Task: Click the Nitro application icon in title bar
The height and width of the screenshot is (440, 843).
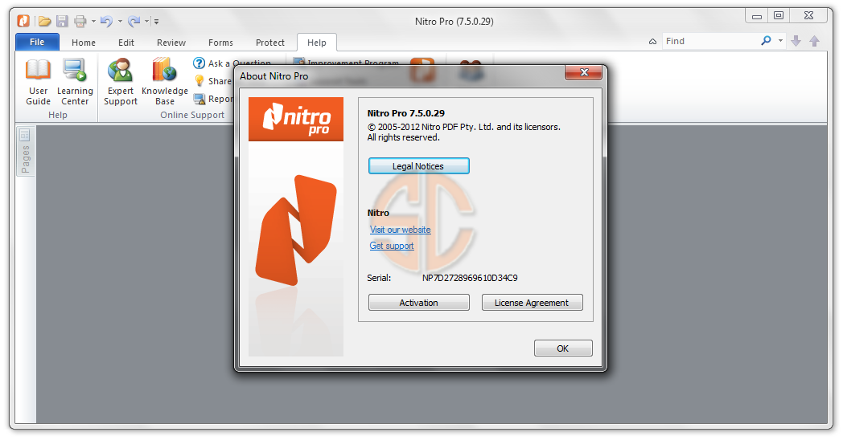Action: click(x=23, y=21)
